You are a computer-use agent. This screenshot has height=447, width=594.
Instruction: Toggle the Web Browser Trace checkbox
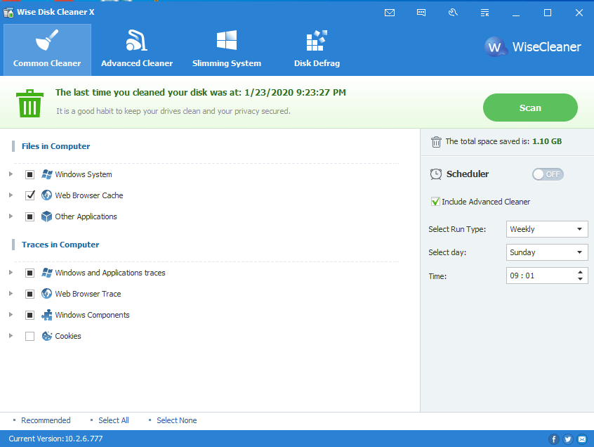click(30, 294)
